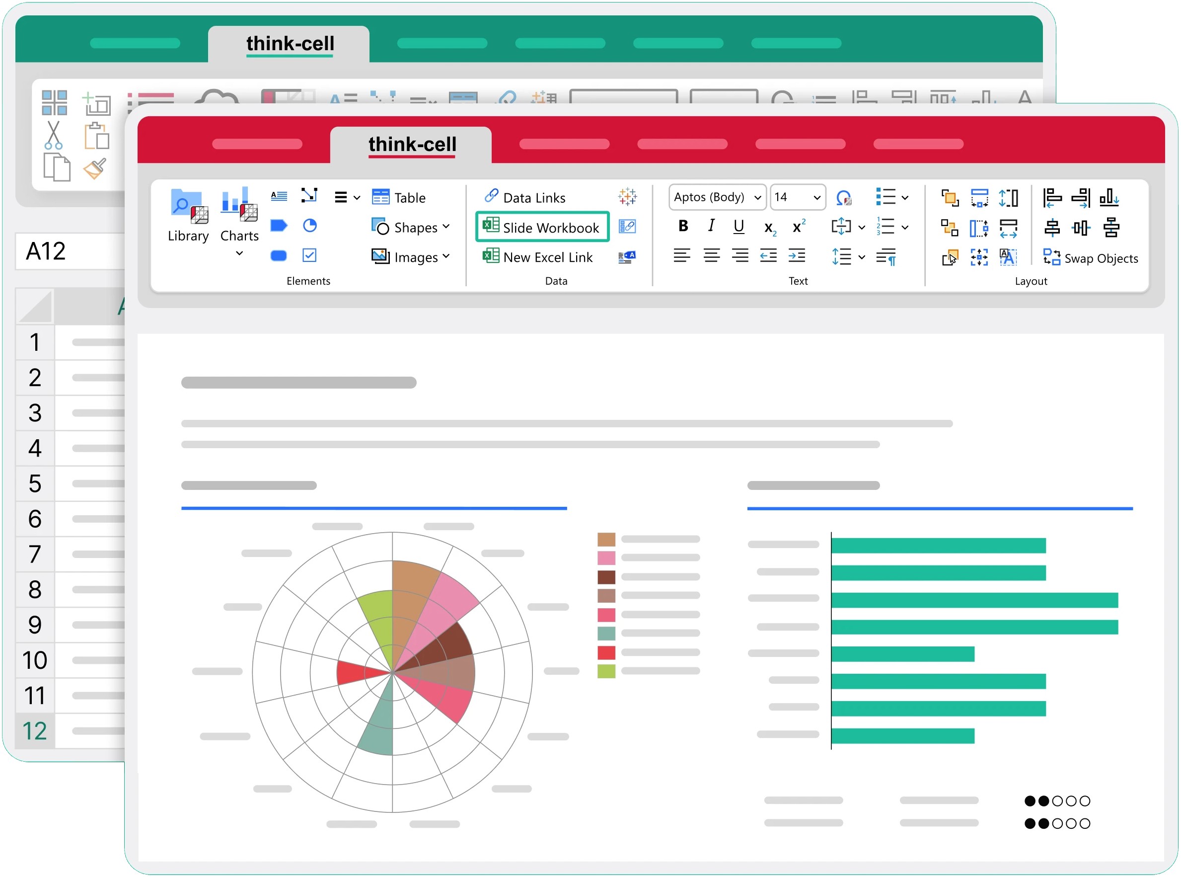
Task: Insert a Harvey ball element
Action: [x=310, y=226]
